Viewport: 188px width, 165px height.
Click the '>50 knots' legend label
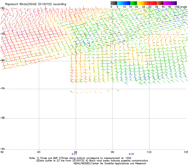click(181, 7)
